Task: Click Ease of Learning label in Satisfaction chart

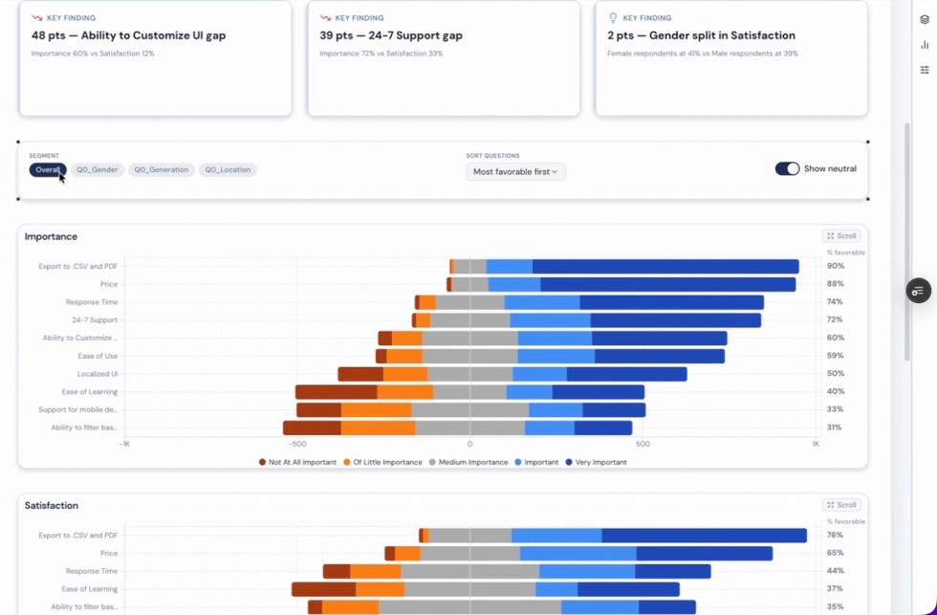Action: pyautogui.click(x=90, y=589)
